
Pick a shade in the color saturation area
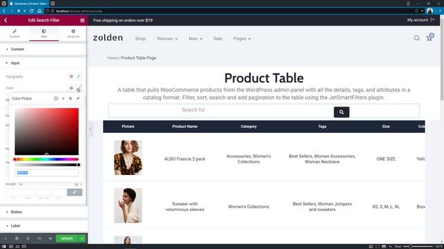tap(46, 131)
